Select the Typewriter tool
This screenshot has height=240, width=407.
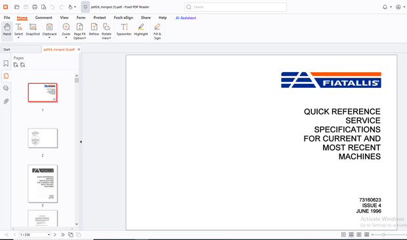pyautogui.click(x=124, y=30)
